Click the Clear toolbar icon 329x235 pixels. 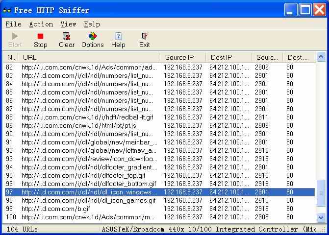(x=67, y=36)
